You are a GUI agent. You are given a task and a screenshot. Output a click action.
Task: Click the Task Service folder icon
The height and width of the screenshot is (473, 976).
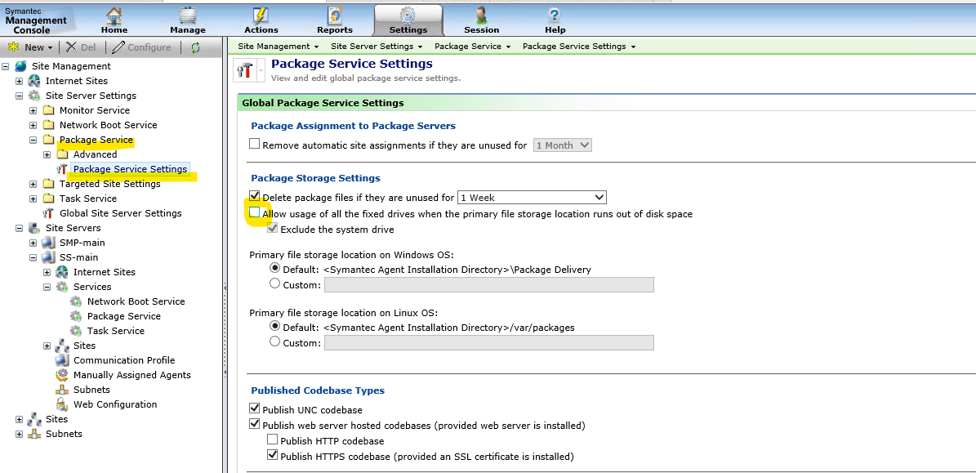point(48,199)
